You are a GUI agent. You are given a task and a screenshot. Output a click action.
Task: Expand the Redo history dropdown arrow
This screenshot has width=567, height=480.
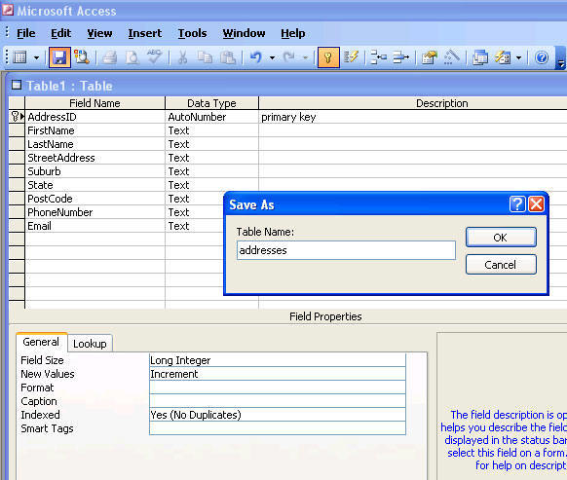(305, 57)
